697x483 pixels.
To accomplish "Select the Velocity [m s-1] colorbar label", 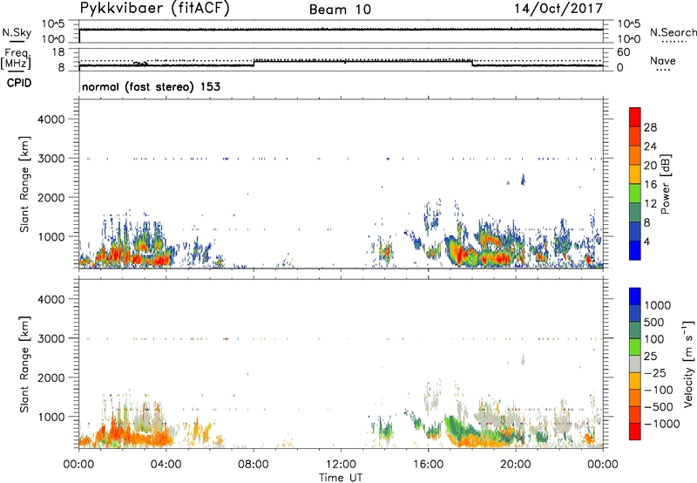I will (x=688, y=364).
